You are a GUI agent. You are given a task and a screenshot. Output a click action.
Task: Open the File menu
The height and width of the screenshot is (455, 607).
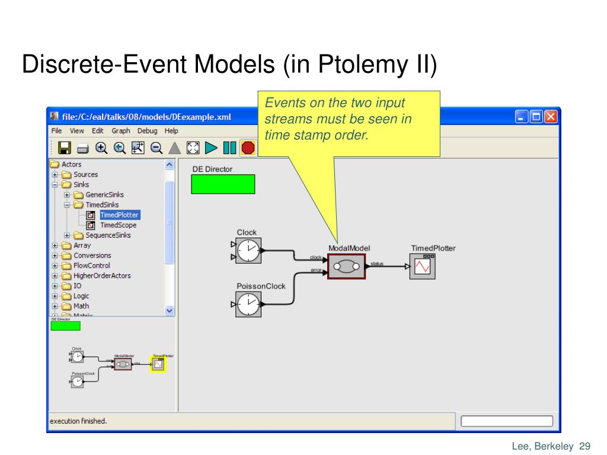coord(56,131)
